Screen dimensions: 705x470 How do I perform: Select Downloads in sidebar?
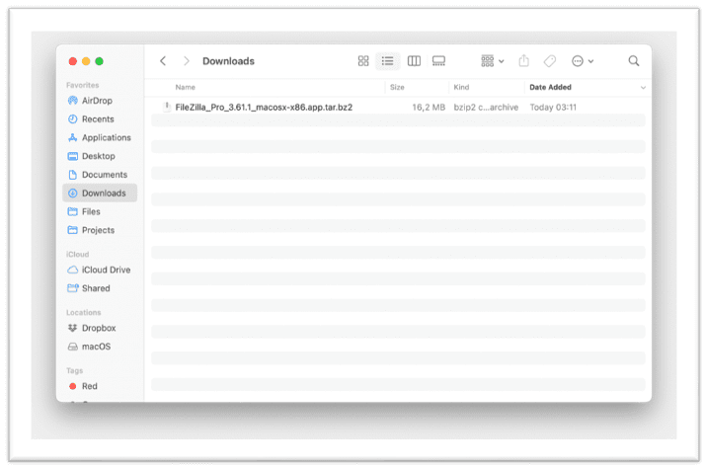coord(100,193)
